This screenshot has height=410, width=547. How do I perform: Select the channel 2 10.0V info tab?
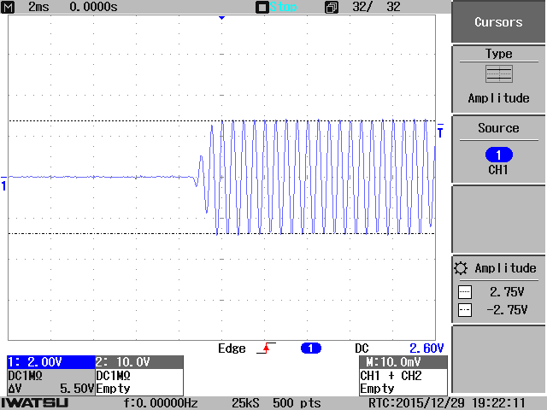tap(138, 361)
